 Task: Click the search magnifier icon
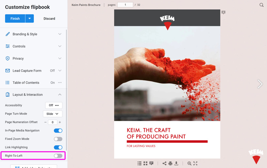(261, 5)
